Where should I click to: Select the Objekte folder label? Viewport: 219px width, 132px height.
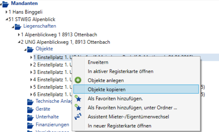(44, 49)
